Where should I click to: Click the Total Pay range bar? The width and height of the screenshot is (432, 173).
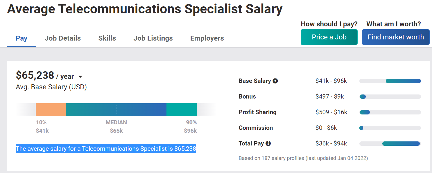pyautogui.click(x=401, y=143)
